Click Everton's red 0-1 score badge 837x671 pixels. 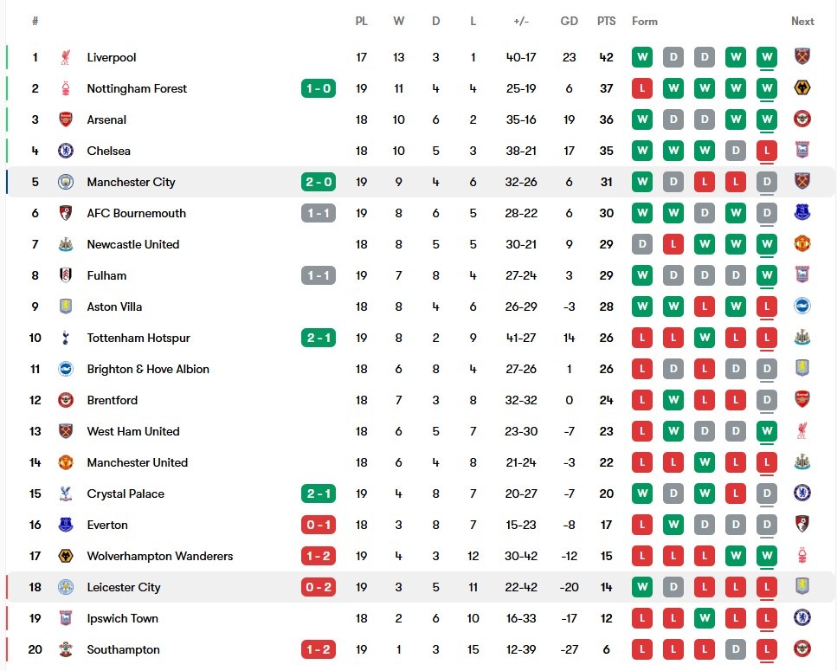(319, 525)
